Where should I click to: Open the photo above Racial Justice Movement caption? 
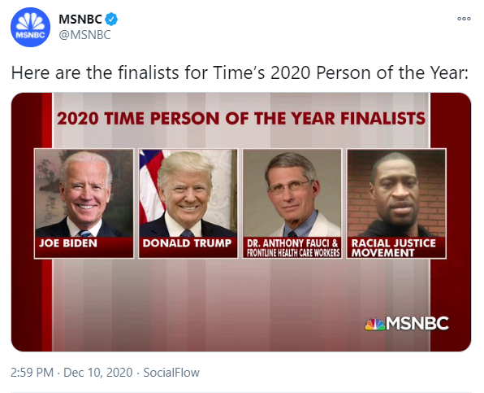396,194
